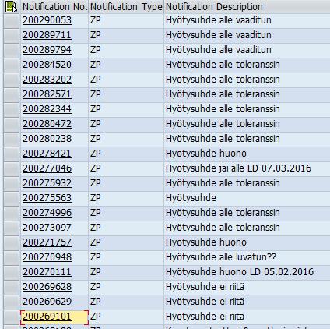Screen dimensions: 330x329
Task: Select row of notification 200289711 via row selector
Action: click(12, 35)
